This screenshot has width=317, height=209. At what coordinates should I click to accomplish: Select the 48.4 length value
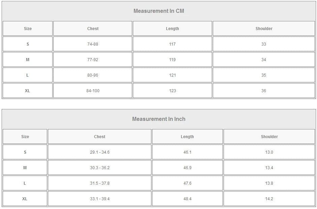click(187, 199)
